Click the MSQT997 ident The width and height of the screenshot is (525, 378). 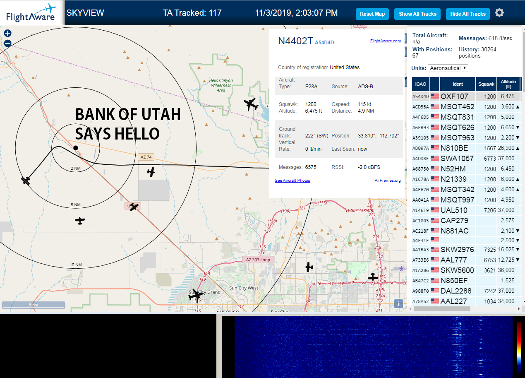tap(457, 200)
